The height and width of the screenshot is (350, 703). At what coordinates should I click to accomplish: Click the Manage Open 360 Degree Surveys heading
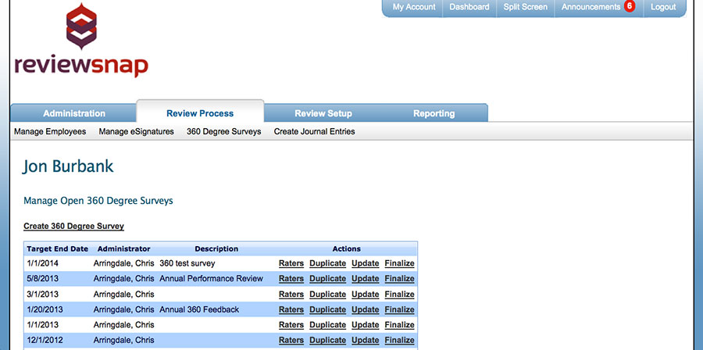(98, 201)
